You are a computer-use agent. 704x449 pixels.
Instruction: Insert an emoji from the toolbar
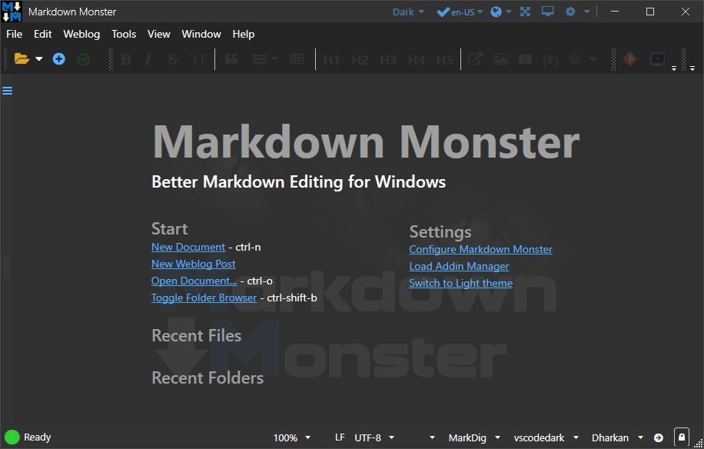(575, 58)
